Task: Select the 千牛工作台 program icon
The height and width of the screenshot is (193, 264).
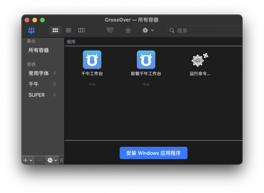Action: click(92, 60)
